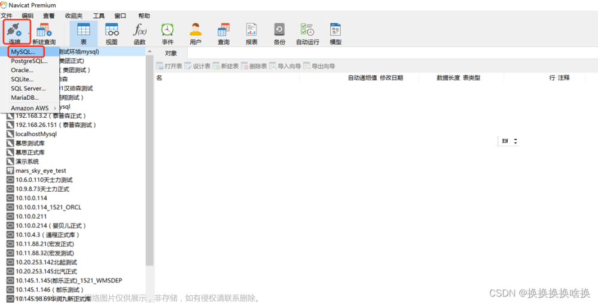Switch to the 对象 objects tab
The width and height of the screenshot is (598, 303).
pyautogui.click(x=171, y=53)
